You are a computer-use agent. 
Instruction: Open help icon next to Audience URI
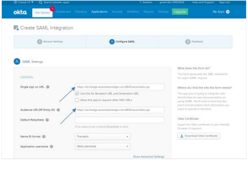click(58, 110)
